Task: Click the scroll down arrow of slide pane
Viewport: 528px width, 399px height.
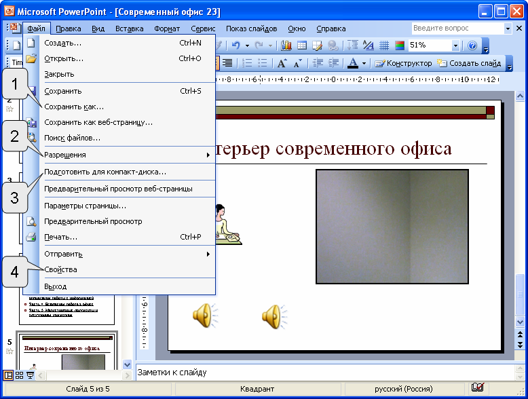Action: tap(521, 322)
